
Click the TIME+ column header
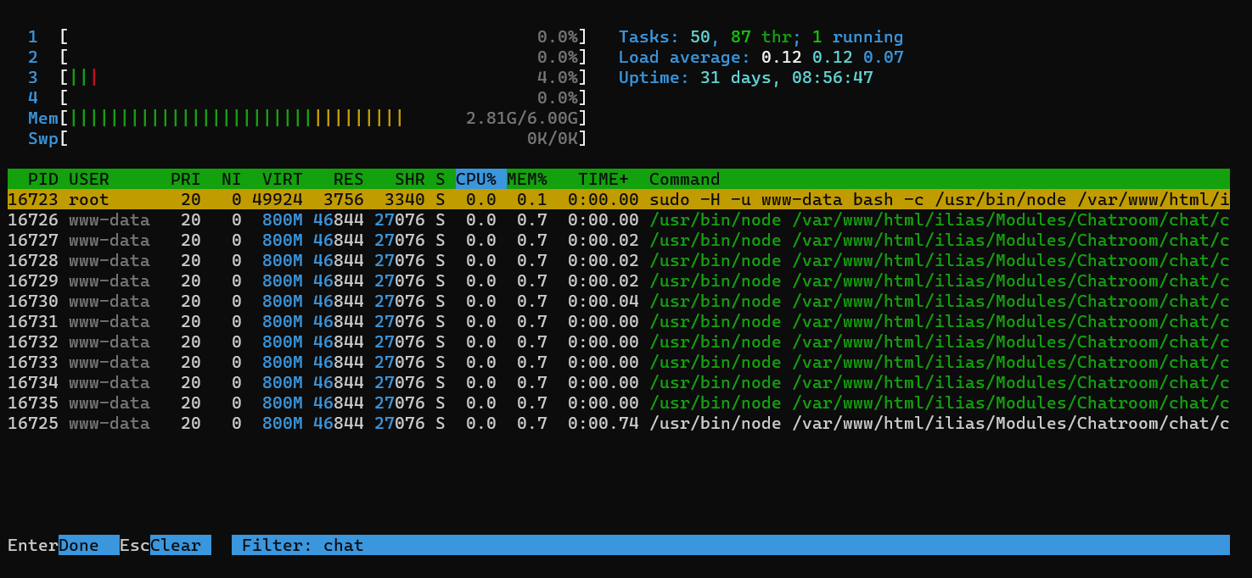coord(603,179)
